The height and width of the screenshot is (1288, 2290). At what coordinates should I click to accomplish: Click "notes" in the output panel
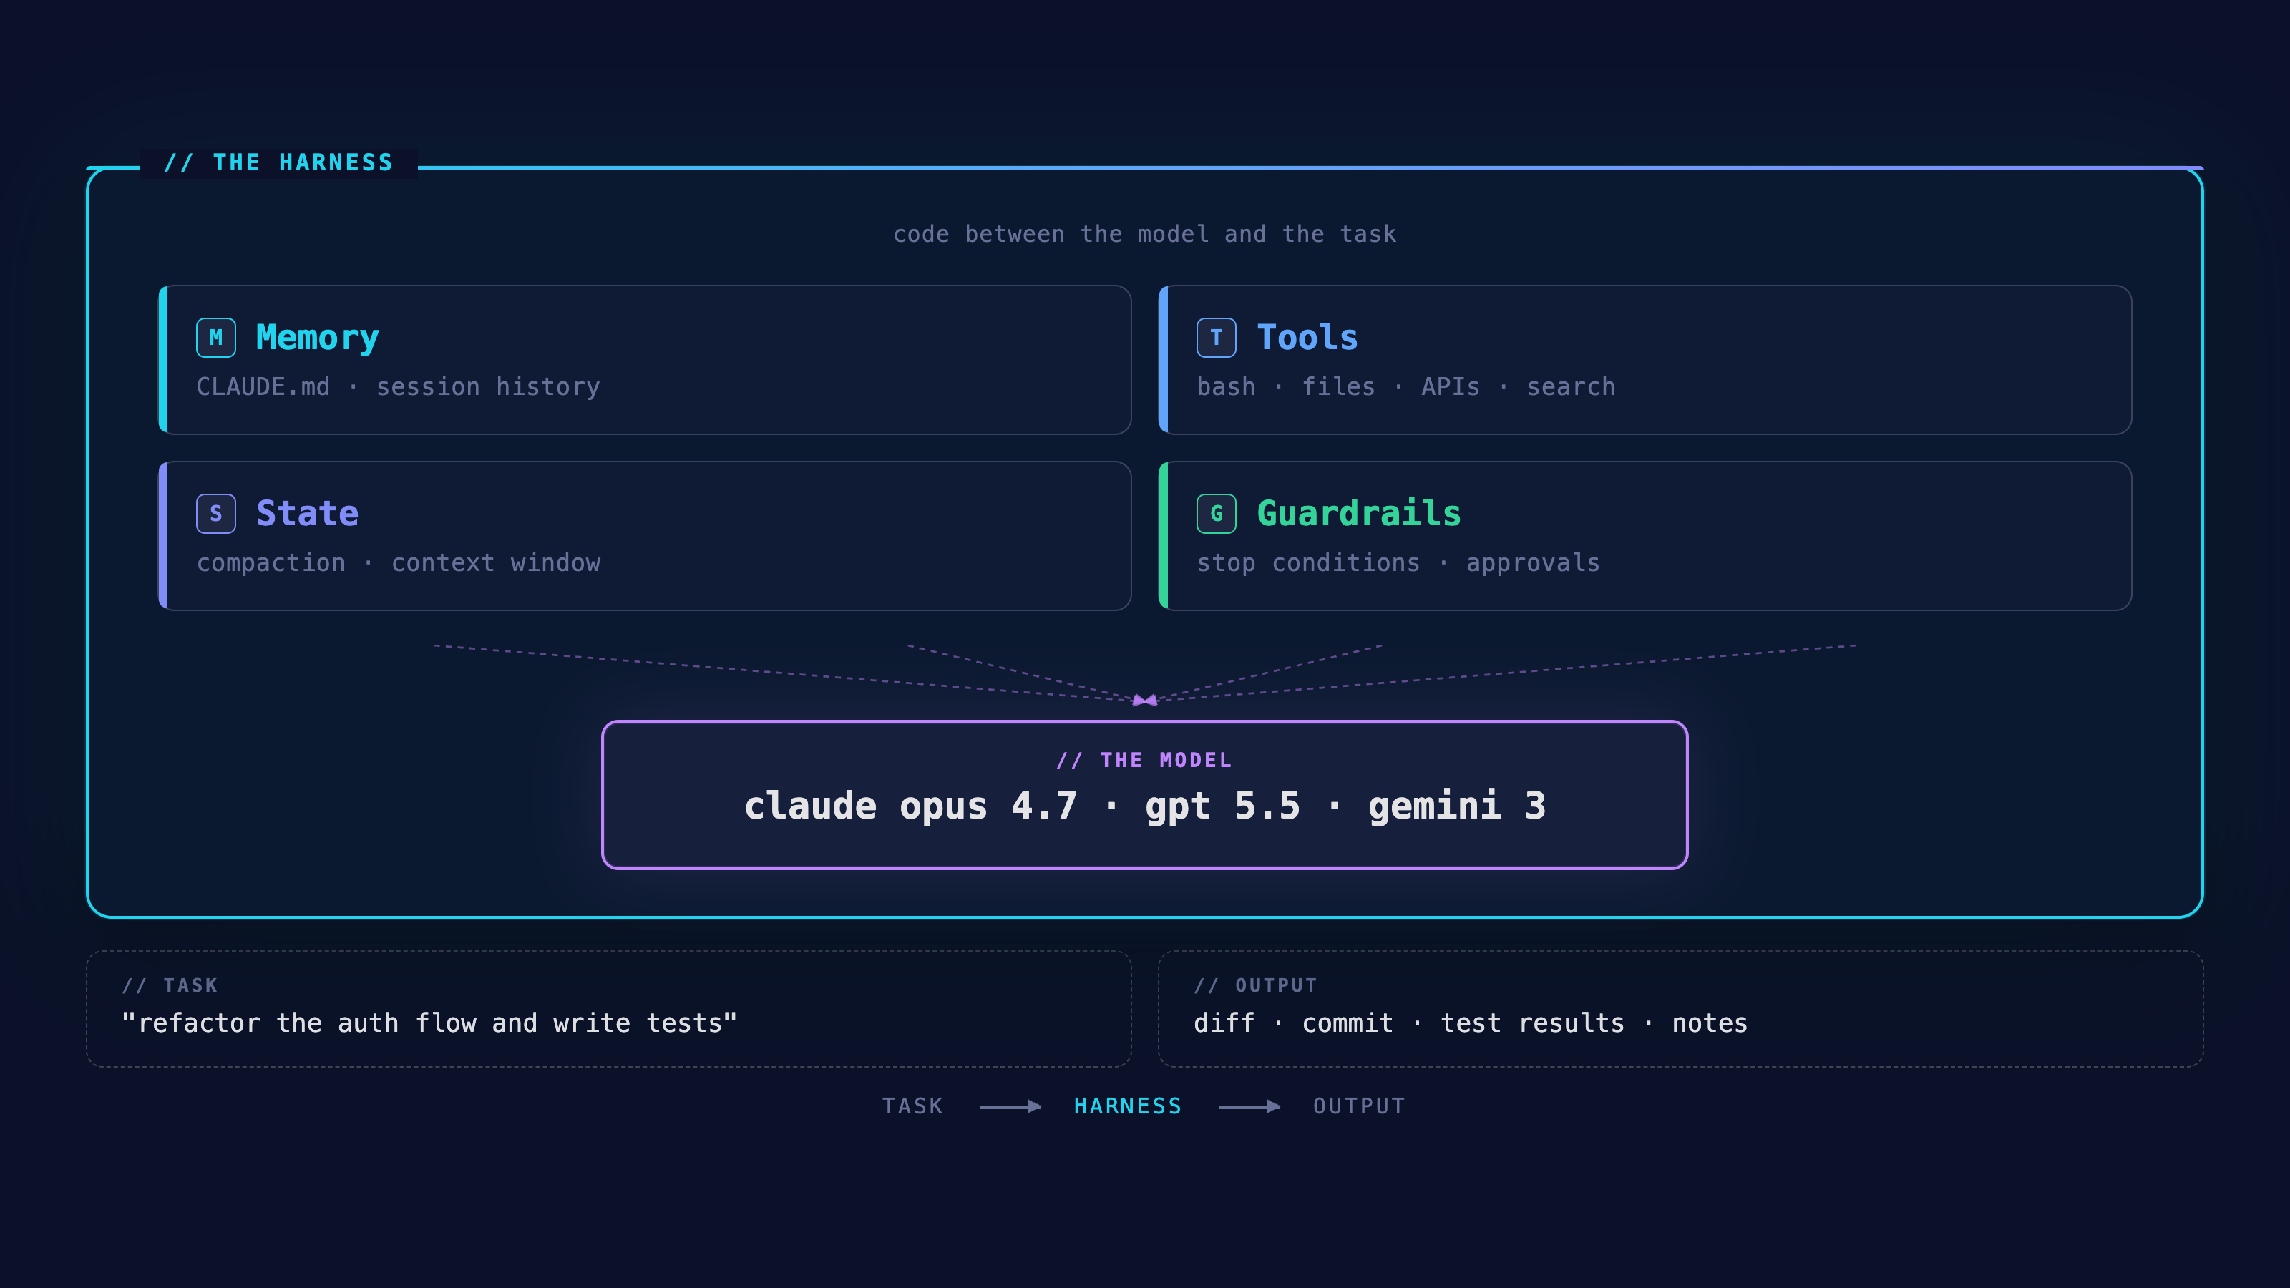pyautogui.click(x=1710, y=1023)
